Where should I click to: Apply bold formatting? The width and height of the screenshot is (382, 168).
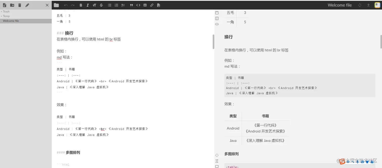coord(81,5)
